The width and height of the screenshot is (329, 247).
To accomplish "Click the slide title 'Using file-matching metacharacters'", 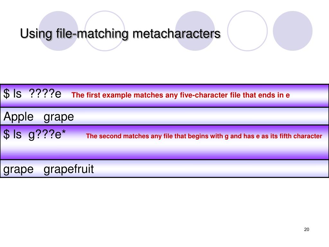I will pyautogui.click(x=120, y=33).
